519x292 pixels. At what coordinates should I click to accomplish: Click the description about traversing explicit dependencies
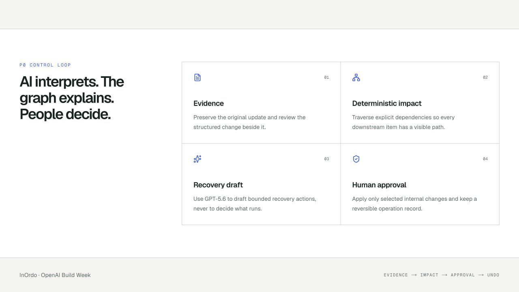(403, 122)
